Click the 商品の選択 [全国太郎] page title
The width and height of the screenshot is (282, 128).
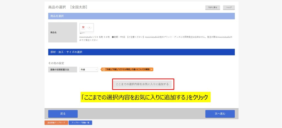(x=68, y=7)
